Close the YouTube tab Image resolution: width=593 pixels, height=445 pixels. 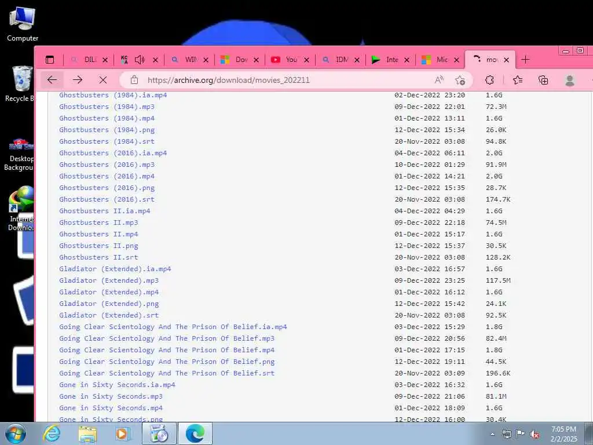tap(306, 60)
